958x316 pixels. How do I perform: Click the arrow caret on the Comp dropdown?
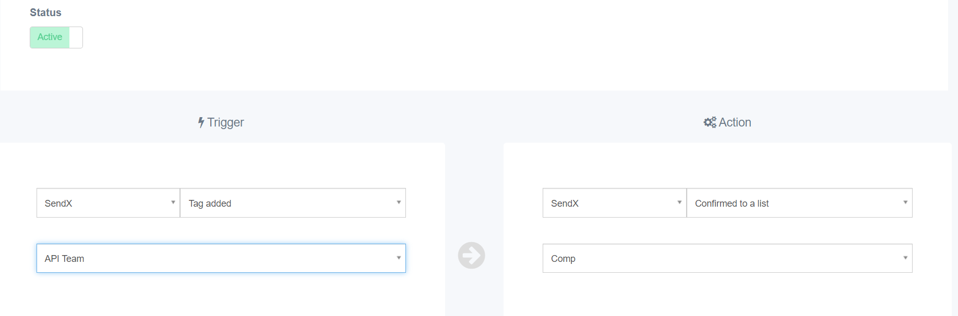click(905, 258)
